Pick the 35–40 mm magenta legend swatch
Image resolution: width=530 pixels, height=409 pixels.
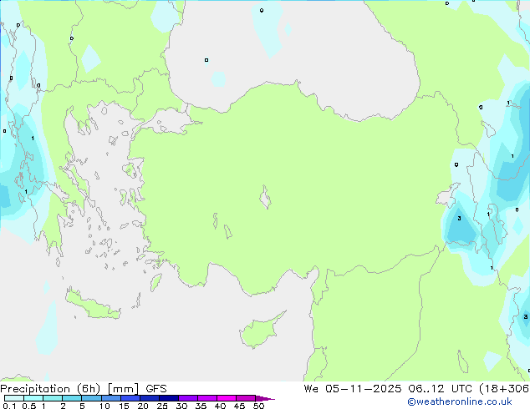206,398
